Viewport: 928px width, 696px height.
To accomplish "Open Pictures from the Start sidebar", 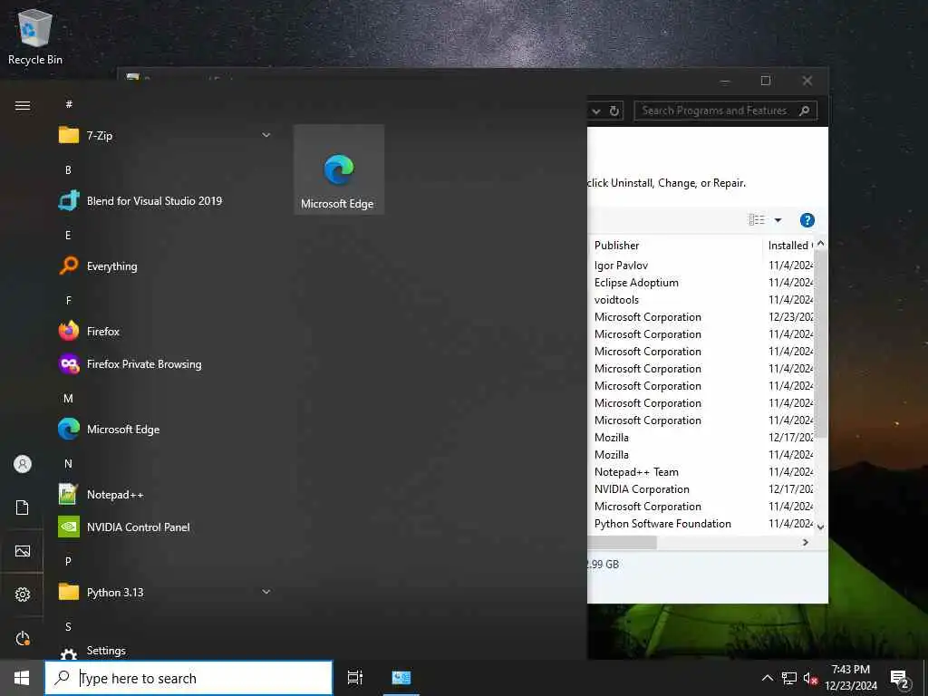I will pos(23,551).
